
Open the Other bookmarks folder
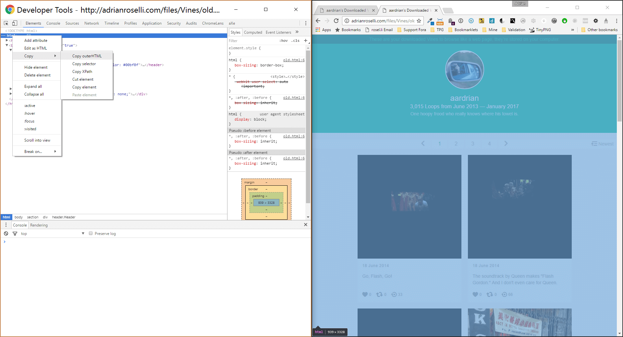599,30
